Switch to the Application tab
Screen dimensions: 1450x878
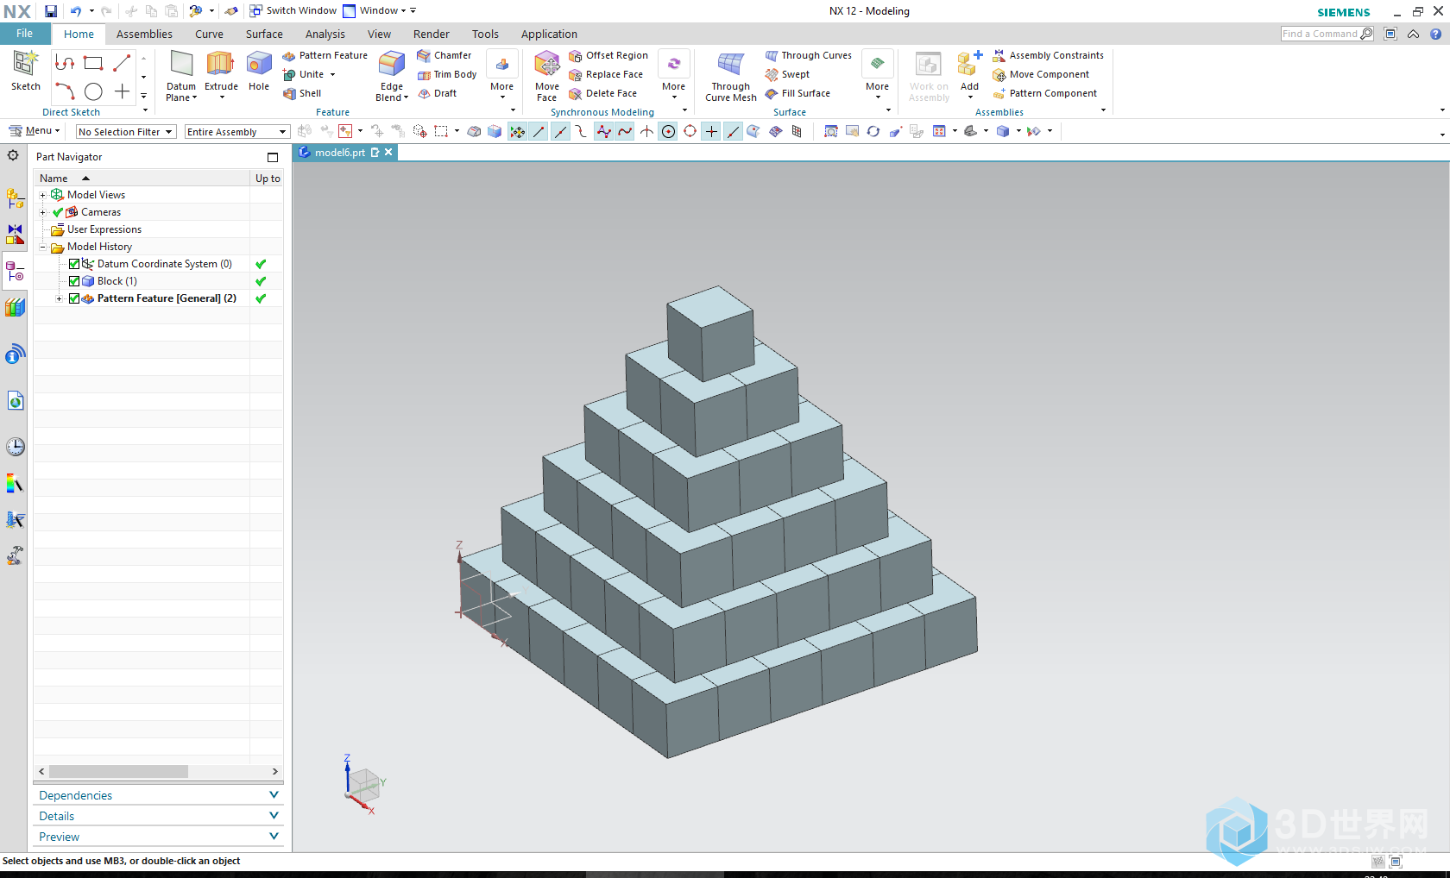pyautogui.click(x=549, y=34)
